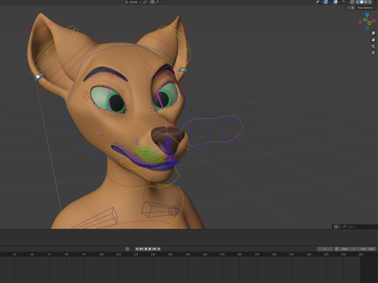Toggle X-ray mode

tap(352, 2)
